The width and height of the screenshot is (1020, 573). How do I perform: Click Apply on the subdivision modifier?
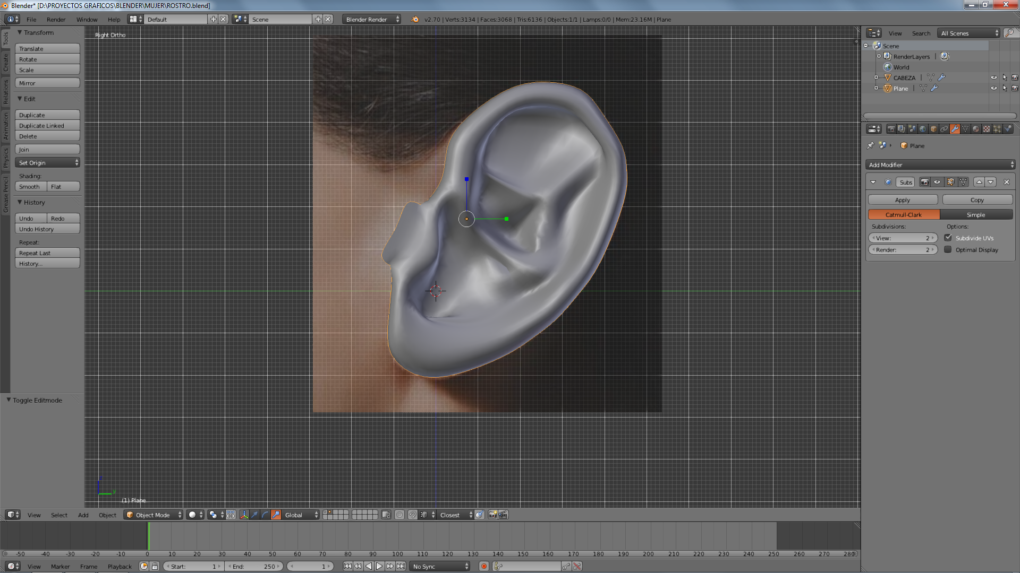(903, 200)
